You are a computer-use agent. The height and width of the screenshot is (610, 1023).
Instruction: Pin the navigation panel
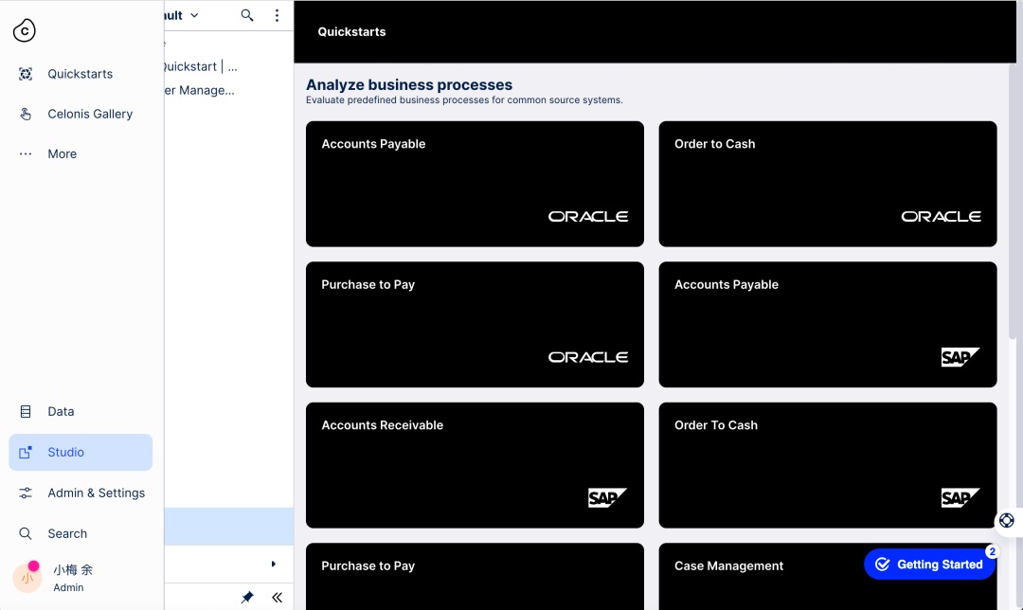pos(247,597)
